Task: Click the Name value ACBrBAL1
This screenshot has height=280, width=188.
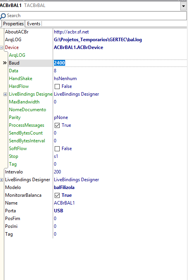Action: pyautogui.click(x=64, y=203)
